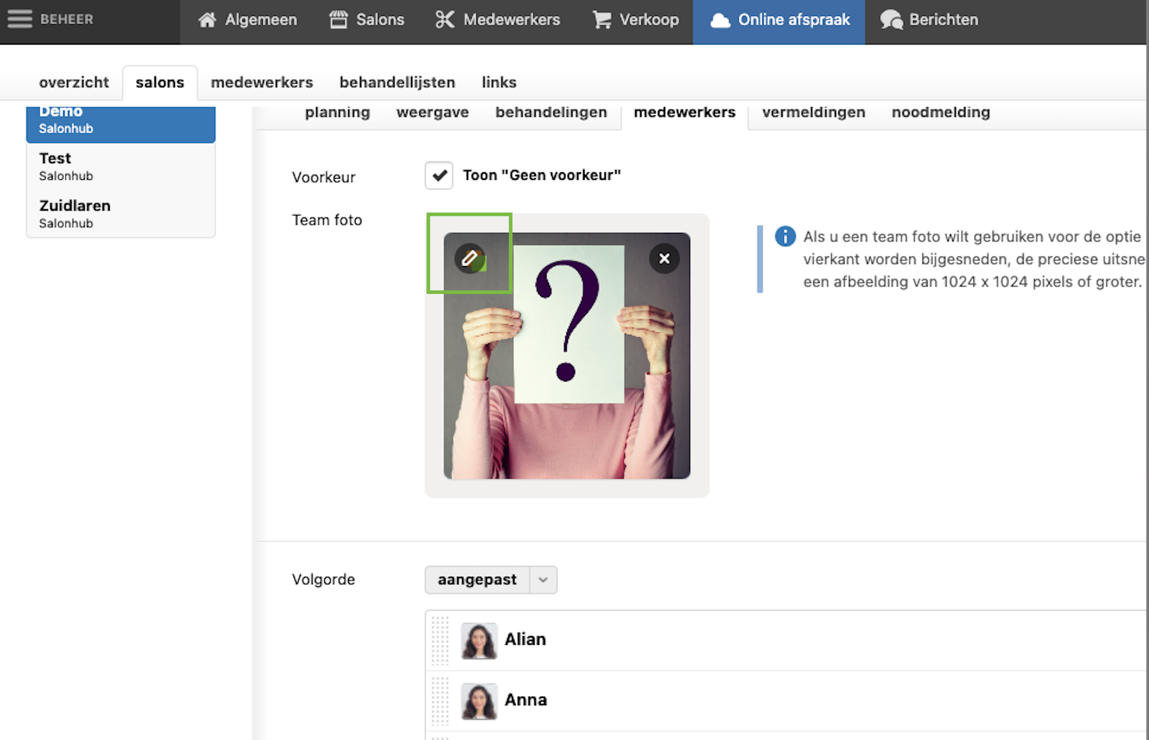Click Anna's avatar photo

pos(479,701)
